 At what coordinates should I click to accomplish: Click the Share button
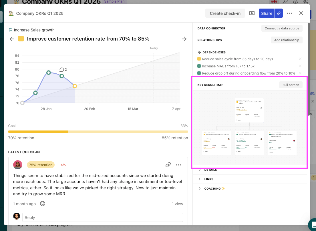[x=267, y=13]
